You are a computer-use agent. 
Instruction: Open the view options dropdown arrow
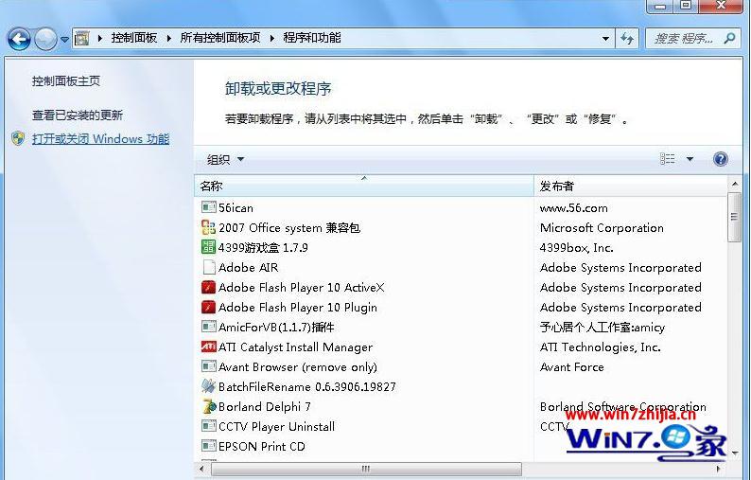[x=690, y=159]
